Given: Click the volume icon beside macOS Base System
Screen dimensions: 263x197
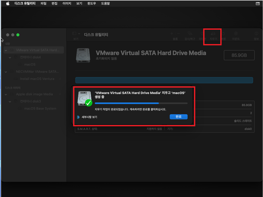Looking at the screenshot, I should (20, 108).
